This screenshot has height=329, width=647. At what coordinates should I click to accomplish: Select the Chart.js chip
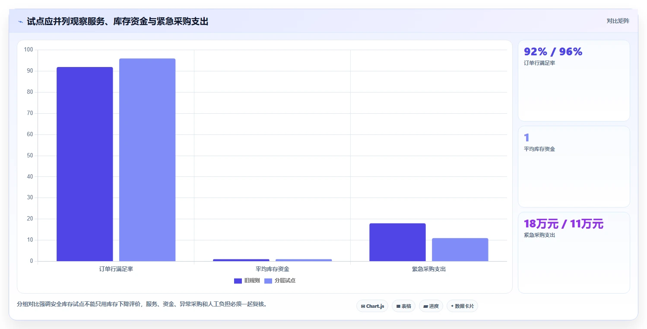(372, 306)
